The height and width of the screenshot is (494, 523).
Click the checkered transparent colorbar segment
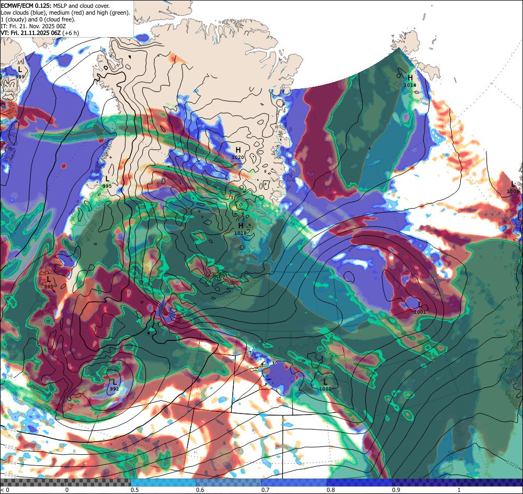66,482
